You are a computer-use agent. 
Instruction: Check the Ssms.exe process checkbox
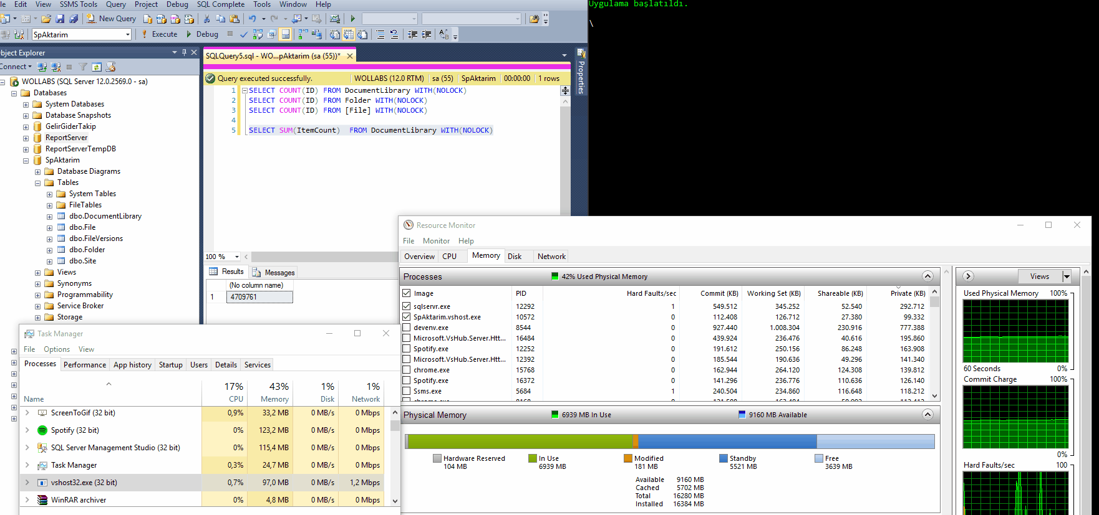pyautogui.click(x=407, y=391)
